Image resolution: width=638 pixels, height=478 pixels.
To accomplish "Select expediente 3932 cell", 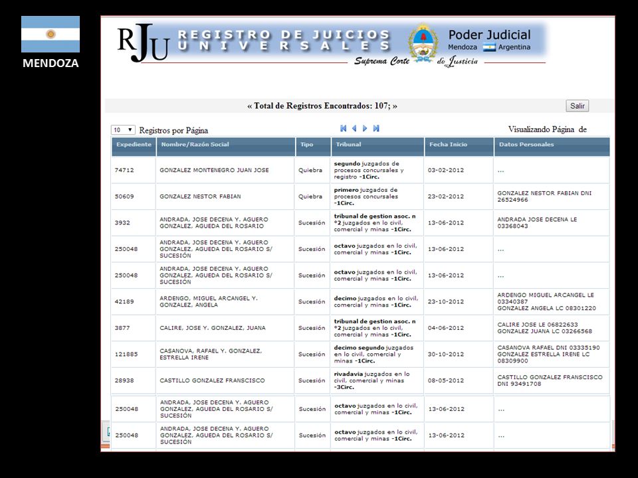I will click(134, 223).
